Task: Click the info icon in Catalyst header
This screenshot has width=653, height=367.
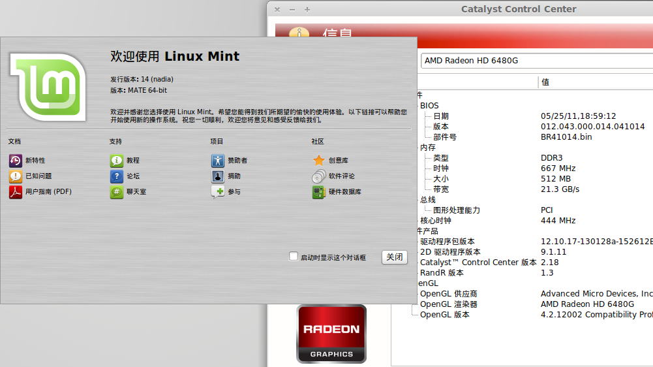Action: pos(299,32)
